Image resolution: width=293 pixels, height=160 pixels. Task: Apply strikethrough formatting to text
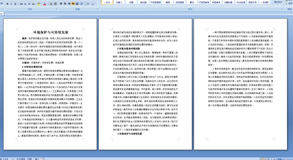click(21, 4)
